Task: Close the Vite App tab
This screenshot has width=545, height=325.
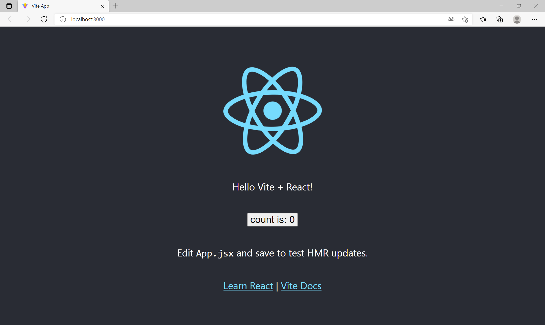Action: coord(102,6)
